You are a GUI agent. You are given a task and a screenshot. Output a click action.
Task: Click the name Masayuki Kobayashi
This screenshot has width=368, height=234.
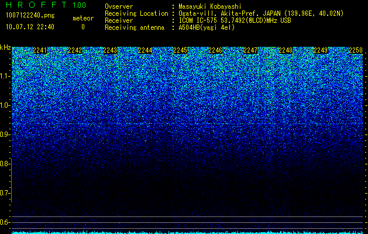pyautogui.click(x=210, y=6)
